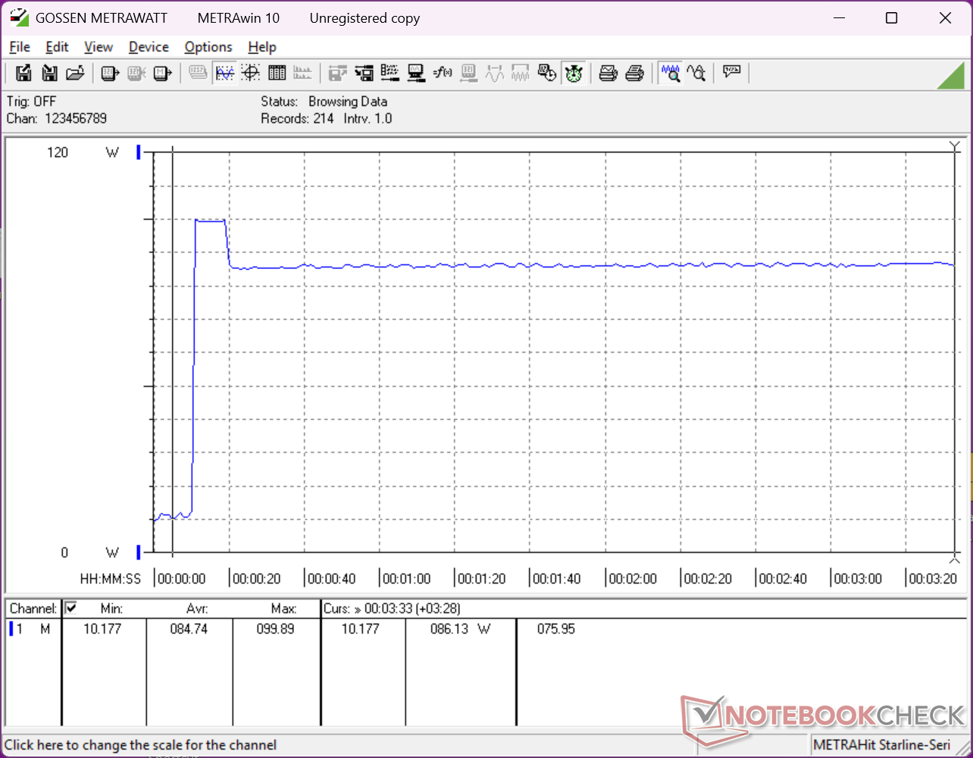Image resolution: width=973 pixels, height=758 pixels.
Task: Open the data table view icon
Action: pos(277,74)
